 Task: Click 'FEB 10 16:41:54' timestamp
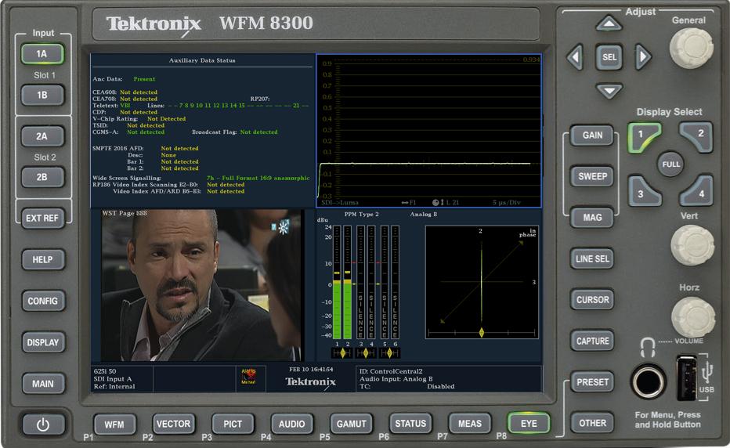(311, 370)
